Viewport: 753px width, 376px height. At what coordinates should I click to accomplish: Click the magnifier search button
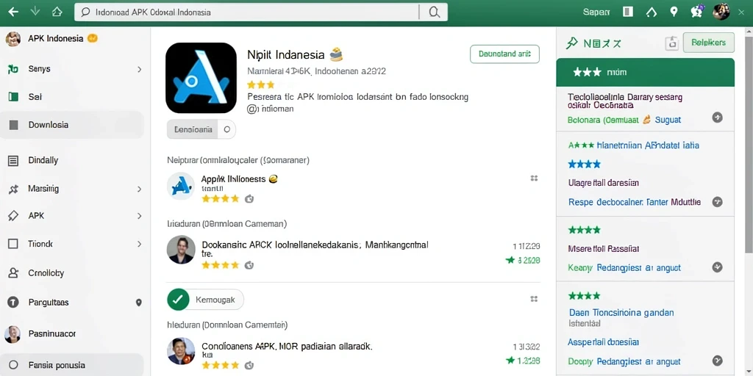tap(434, 12)
